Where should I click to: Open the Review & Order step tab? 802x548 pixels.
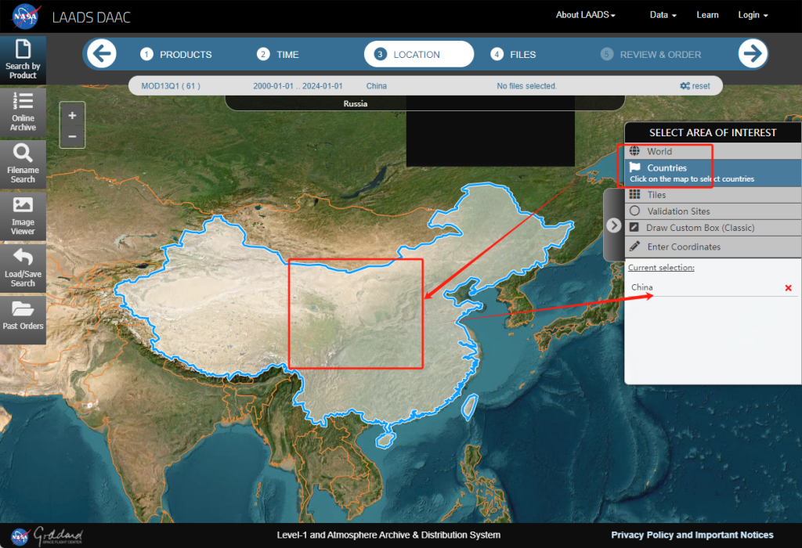click(652, 54)
